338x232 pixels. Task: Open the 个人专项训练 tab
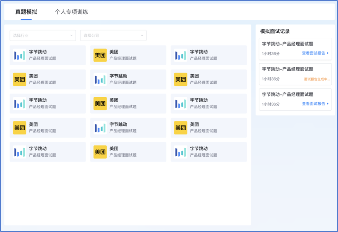[x=71, y=12]
